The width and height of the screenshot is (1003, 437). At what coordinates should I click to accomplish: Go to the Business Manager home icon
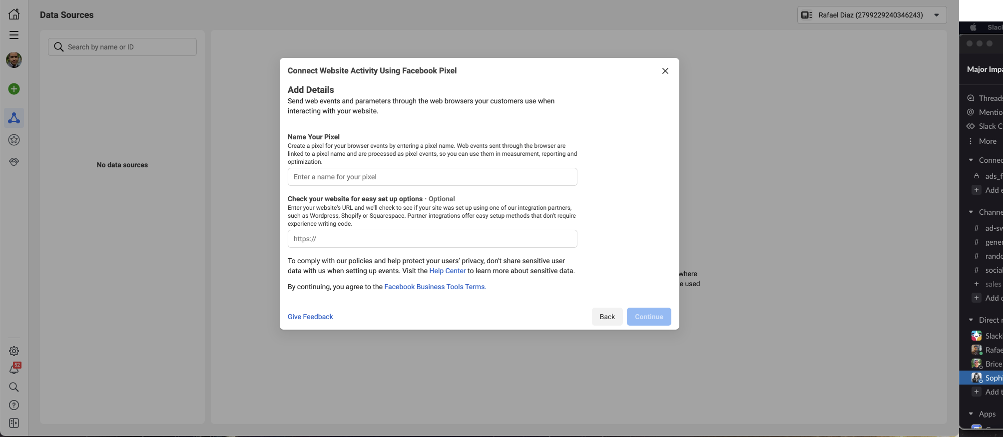pos(14,14)
